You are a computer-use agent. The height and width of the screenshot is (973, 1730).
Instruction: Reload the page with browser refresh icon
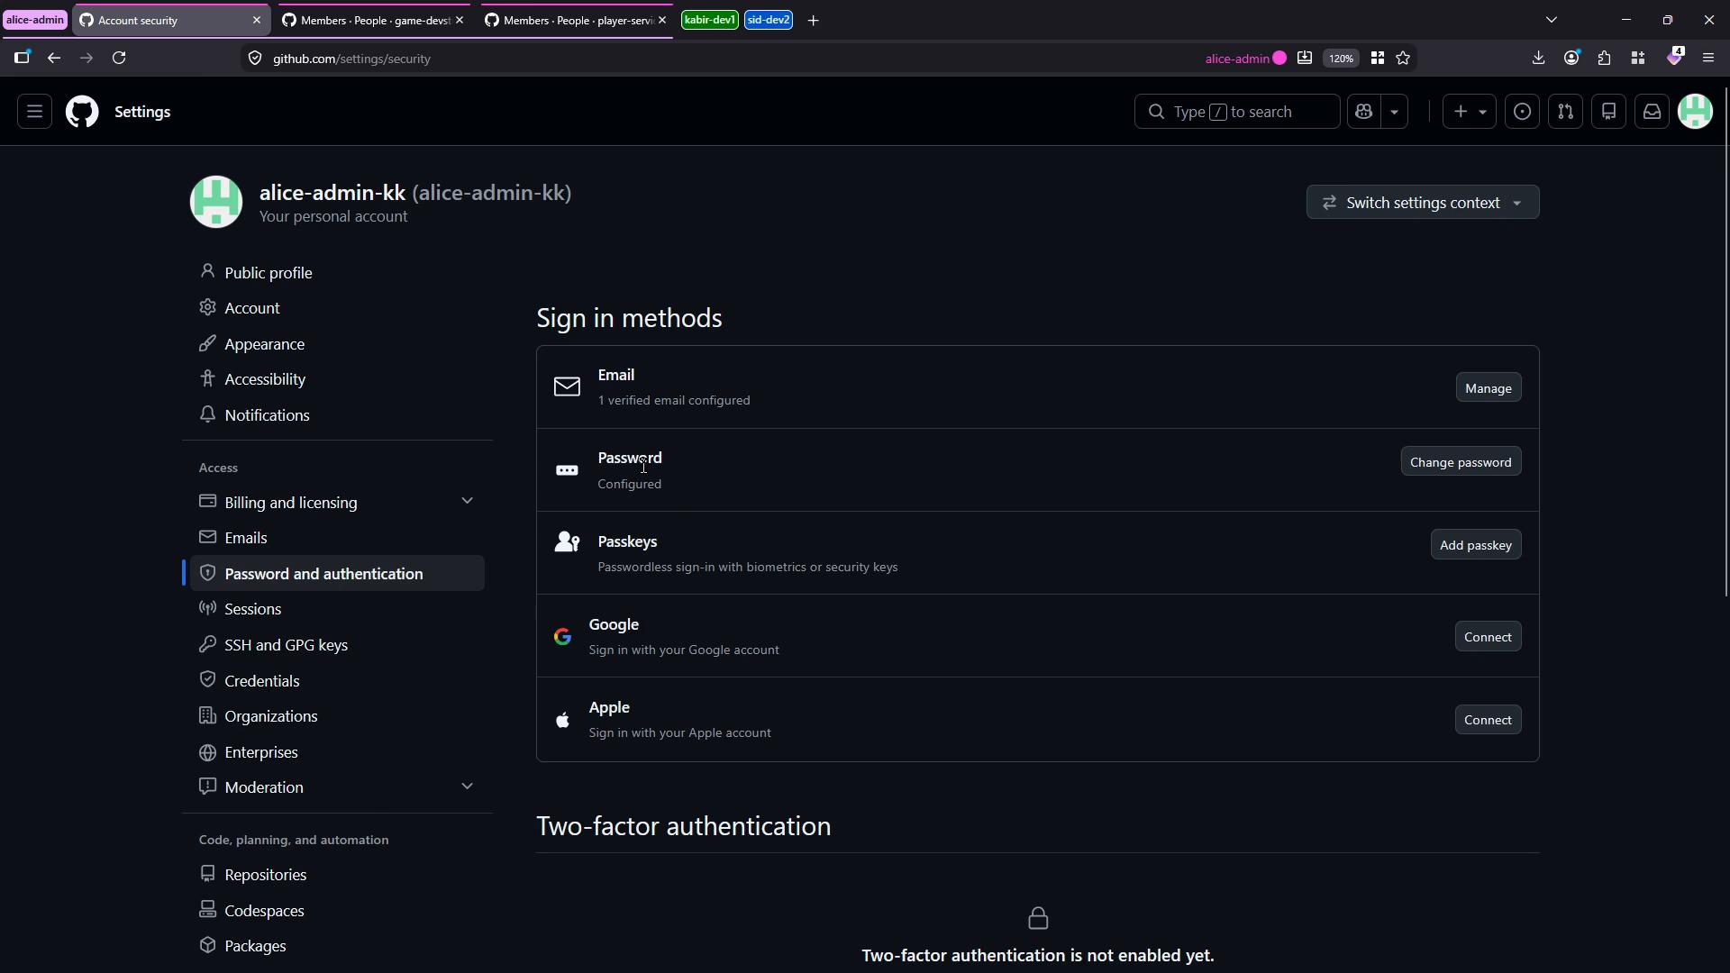point(119,58)
